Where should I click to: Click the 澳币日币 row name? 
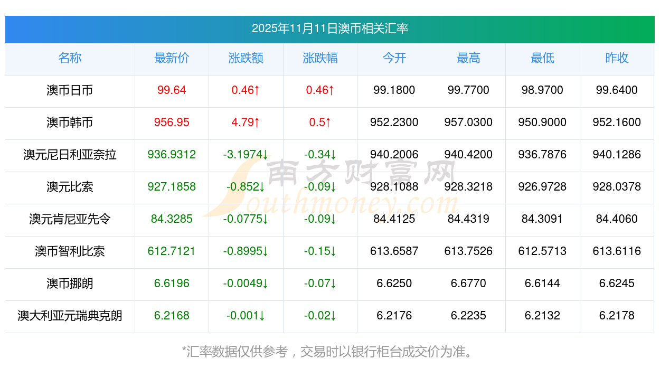tap(70, 90)
